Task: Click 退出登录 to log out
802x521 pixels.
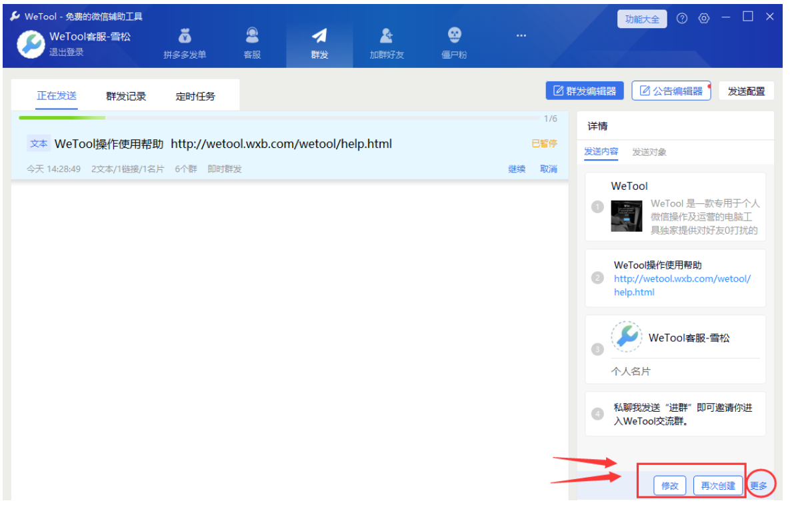Action: 66,52
